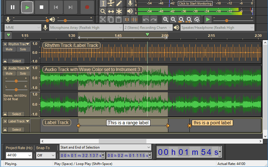Open the Label Track name dropdown menu
The image size is (268, 167).
click(x=19, y=121)
